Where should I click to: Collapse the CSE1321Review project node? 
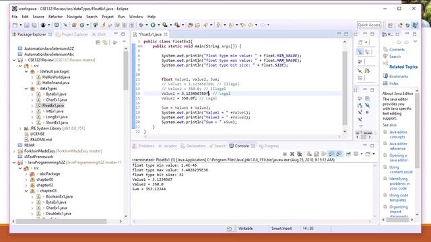14,60
